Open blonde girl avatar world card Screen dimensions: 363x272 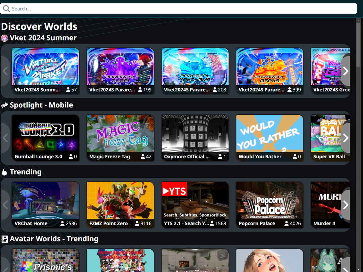tap(270, 260)
